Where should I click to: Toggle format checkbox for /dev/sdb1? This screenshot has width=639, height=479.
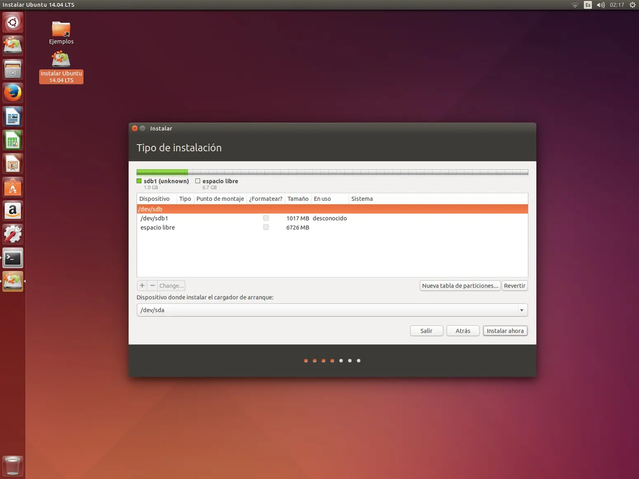(x=266, y=218)
